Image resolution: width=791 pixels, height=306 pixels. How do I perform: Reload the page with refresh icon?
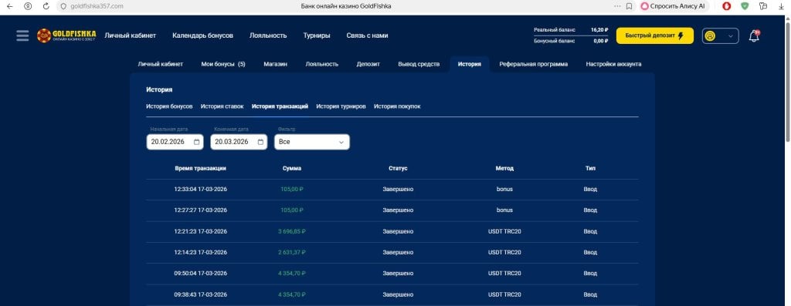tap(46, 6)
